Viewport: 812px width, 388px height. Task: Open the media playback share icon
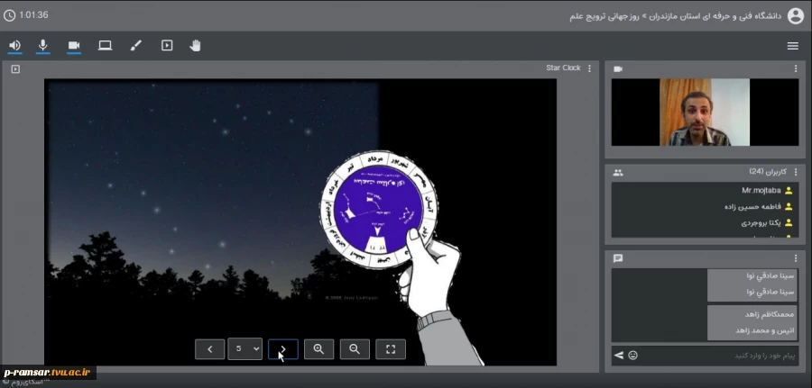pyautogui.click(x=167, y=46)
